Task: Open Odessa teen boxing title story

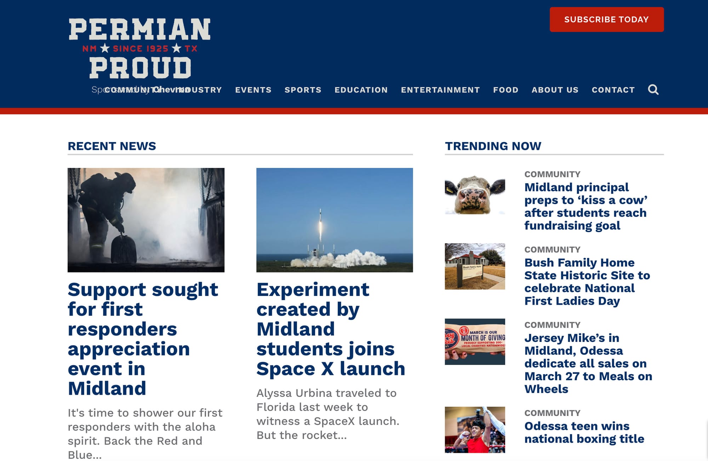Action: coord(584,432)
